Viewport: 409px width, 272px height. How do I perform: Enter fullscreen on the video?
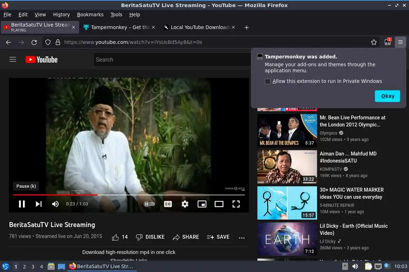coord(236,204)
